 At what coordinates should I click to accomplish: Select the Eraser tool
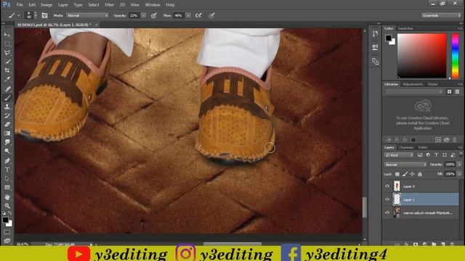click(x=7, y=124)
